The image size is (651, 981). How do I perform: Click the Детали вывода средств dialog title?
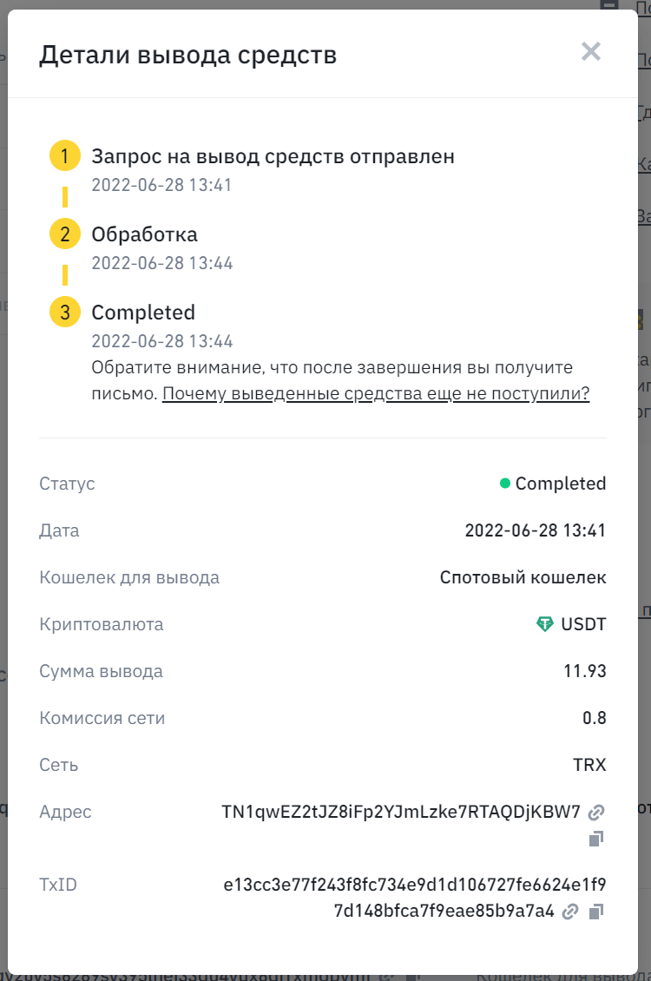pos(187,55)
